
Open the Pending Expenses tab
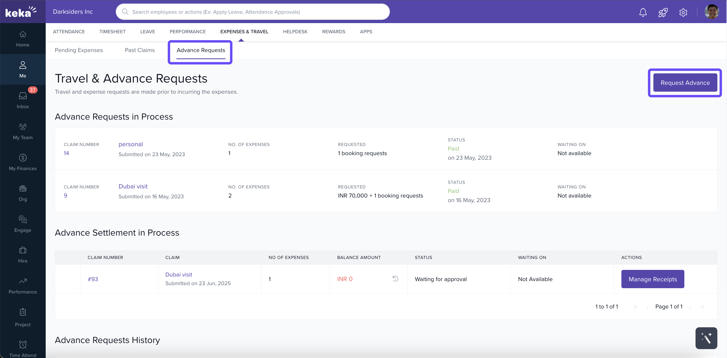point(79,50)
